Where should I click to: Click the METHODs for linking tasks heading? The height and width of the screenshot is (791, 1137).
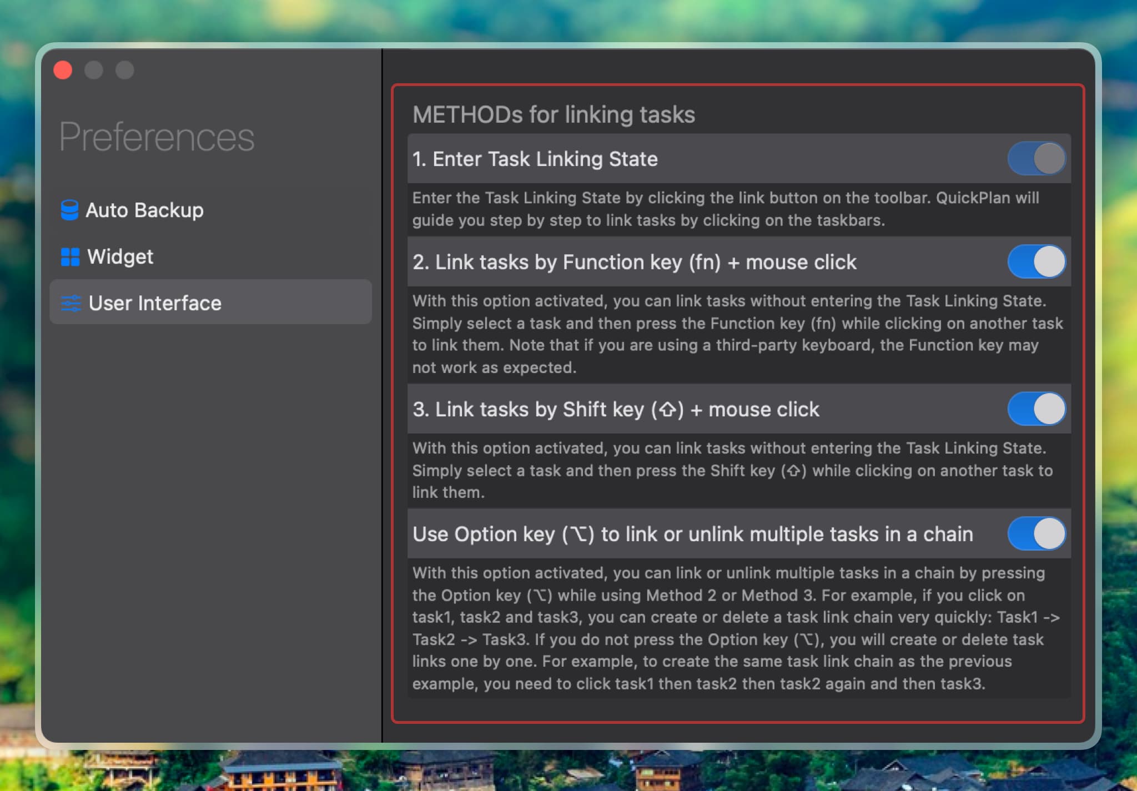pyautogui.click(x=554, y=115)
